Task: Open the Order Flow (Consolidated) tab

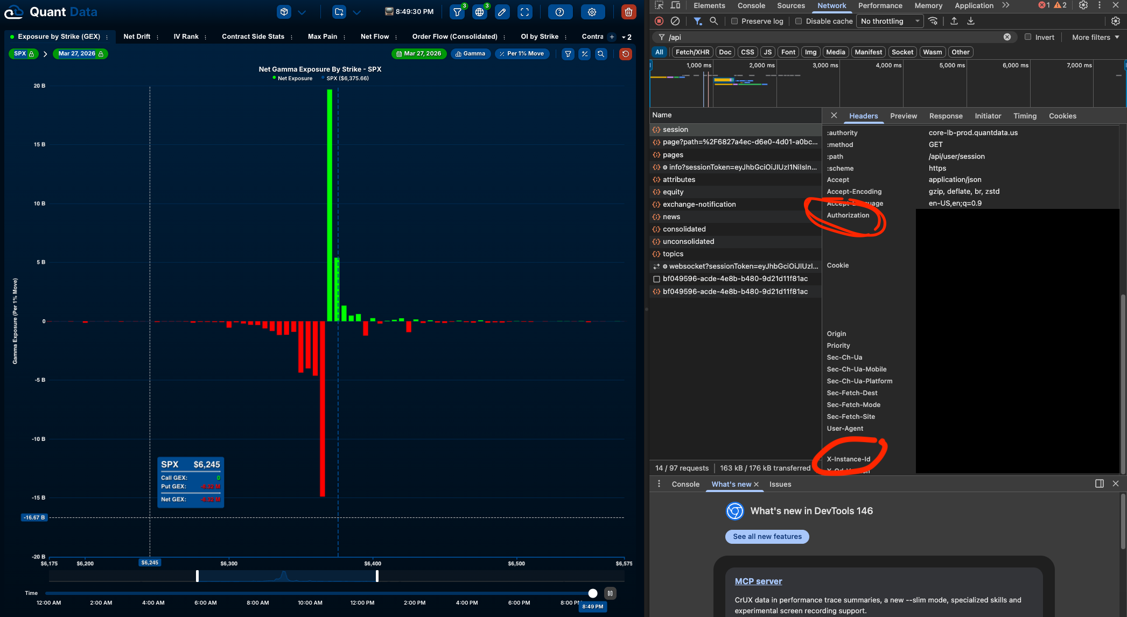Action: 454,37
